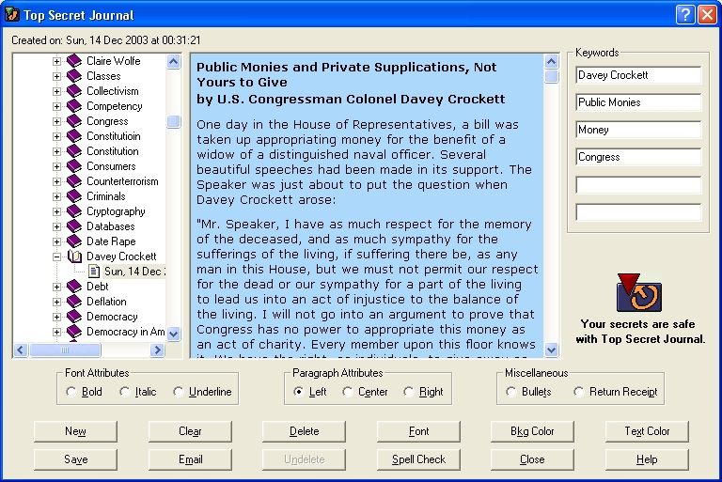Click the Counterterrorism book icon
This screenshot has width=722, height=482.
pyautogui.click(x=74, y=181)
